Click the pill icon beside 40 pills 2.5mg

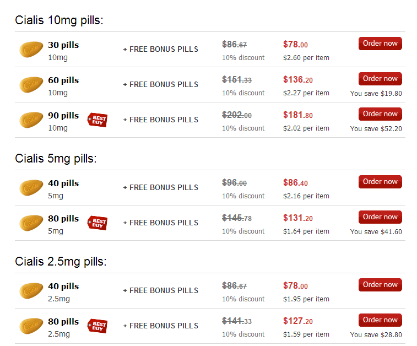[31, 290]
